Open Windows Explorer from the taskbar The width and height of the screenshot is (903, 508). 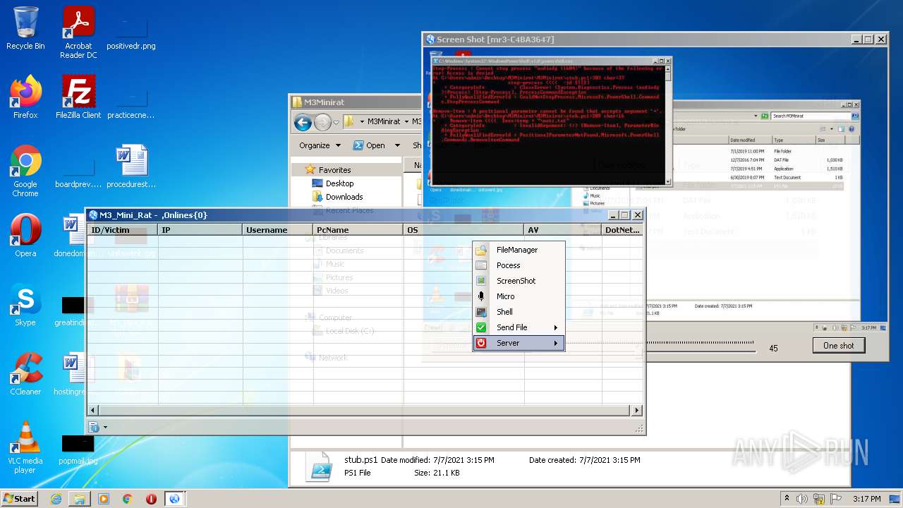coord(80,499)
